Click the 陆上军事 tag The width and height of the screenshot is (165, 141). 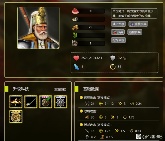pyautogui.click(x=118, y=24)
